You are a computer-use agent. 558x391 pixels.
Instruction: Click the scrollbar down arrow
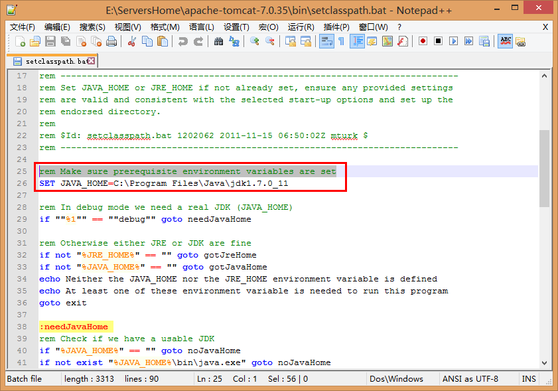click(x=544, y=363)
